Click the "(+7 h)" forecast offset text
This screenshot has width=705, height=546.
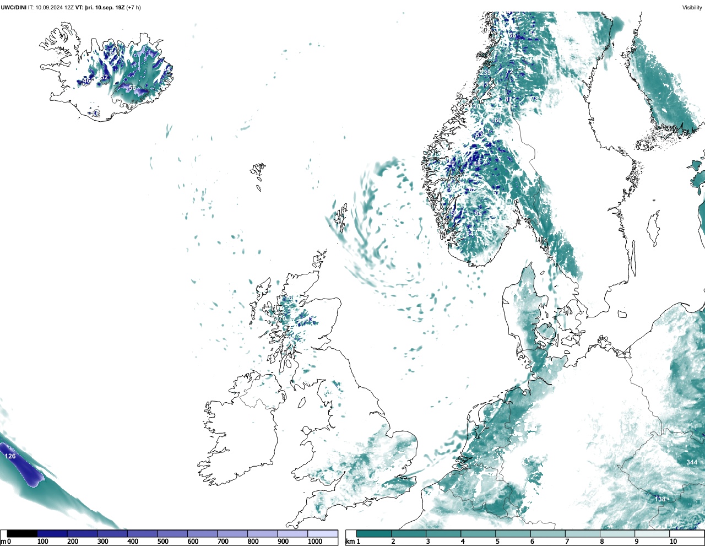coord(134,8)
